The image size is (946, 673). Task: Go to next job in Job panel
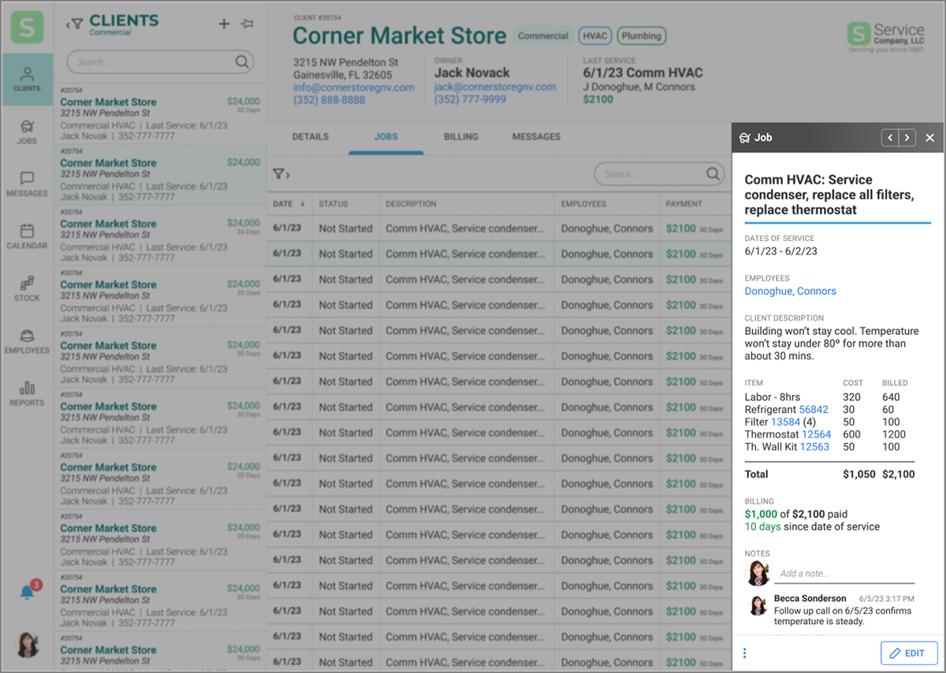(907, 138)
